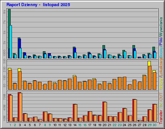Viewport: 165px width, 129px height.
Task: Click the day 10 axis label
Action: click(x=55, y=125)
